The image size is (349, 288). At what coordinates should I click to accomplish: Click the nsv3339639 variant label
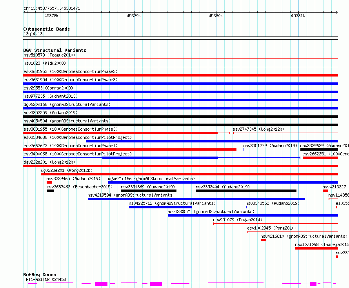(325, 146)
